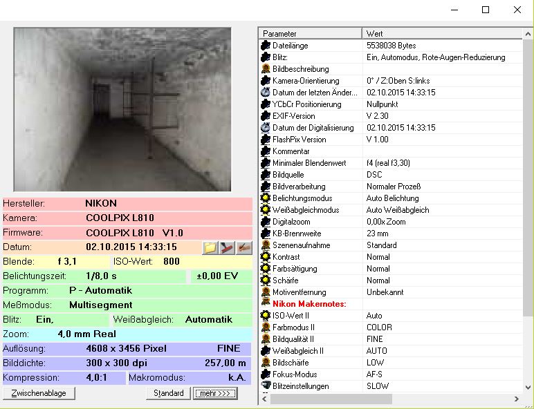Click the icon next to Dateilänge

pos(266,46)
